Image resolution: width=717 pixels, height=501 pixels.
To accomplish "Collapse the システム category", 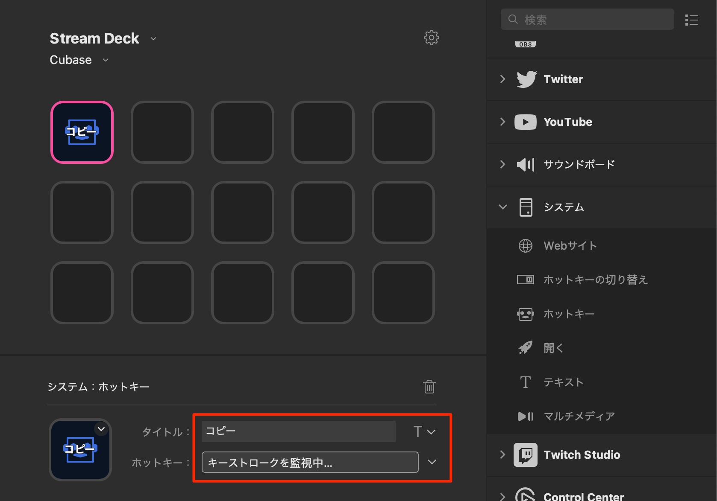I will pos(503,207).
